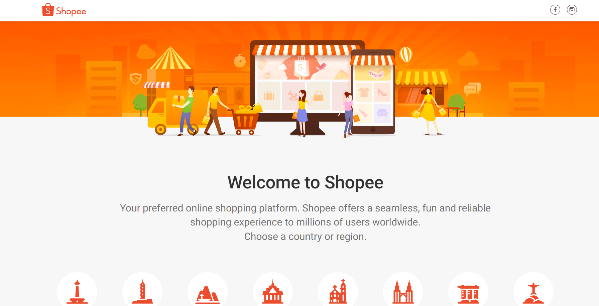Viewport: 599px width, 306px height.
Task: Click the Shopee wordmark text in header
Action: pyautogui.click(x=71, y=12)
